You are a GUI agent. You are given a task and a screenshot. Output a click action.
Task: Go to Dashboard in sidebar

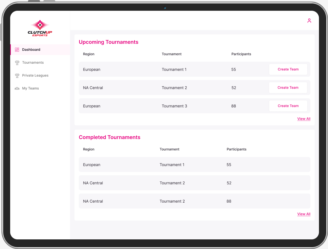40,50
